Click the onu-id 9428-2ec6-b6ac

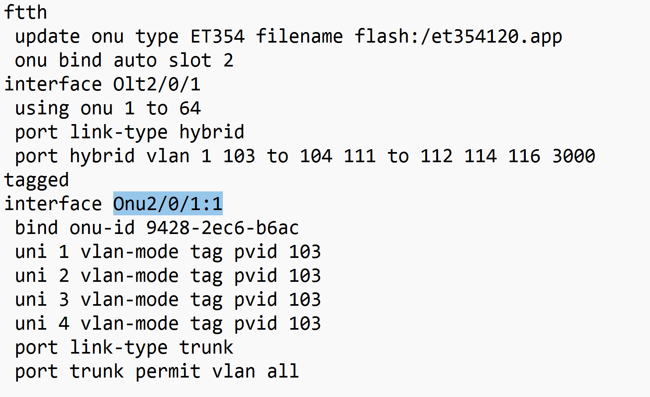click(x=222, y=228)
